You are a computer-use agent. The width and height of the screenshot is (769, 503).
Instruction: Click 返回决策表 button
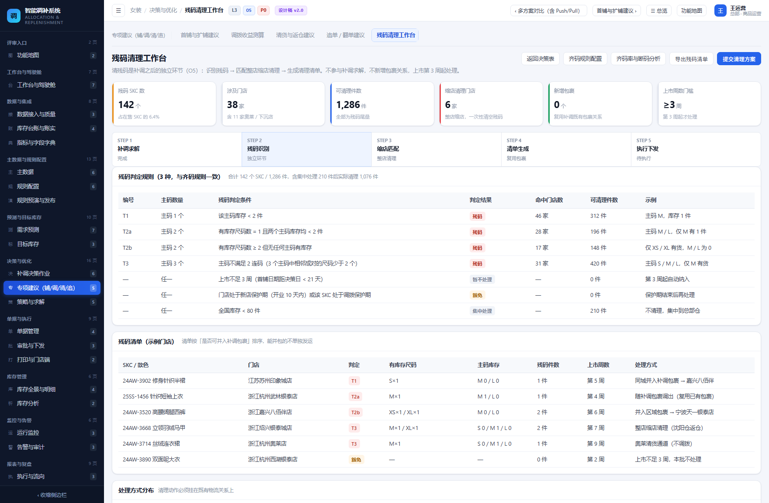[540, 59]
